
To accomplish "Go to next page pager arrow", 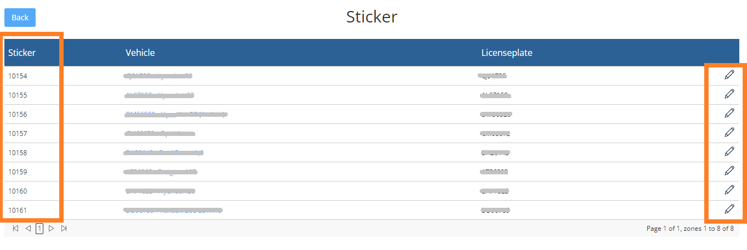I will coord(52,229).
